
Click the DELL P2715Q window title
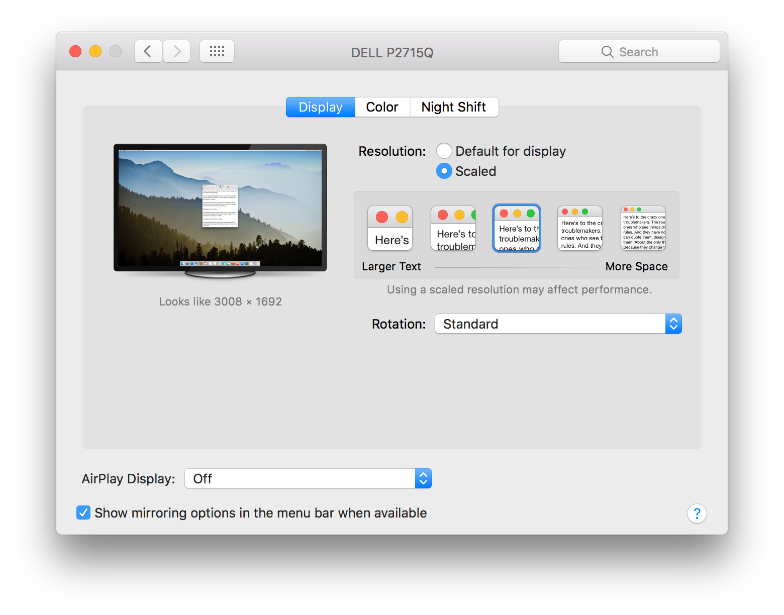click(392, 53)
